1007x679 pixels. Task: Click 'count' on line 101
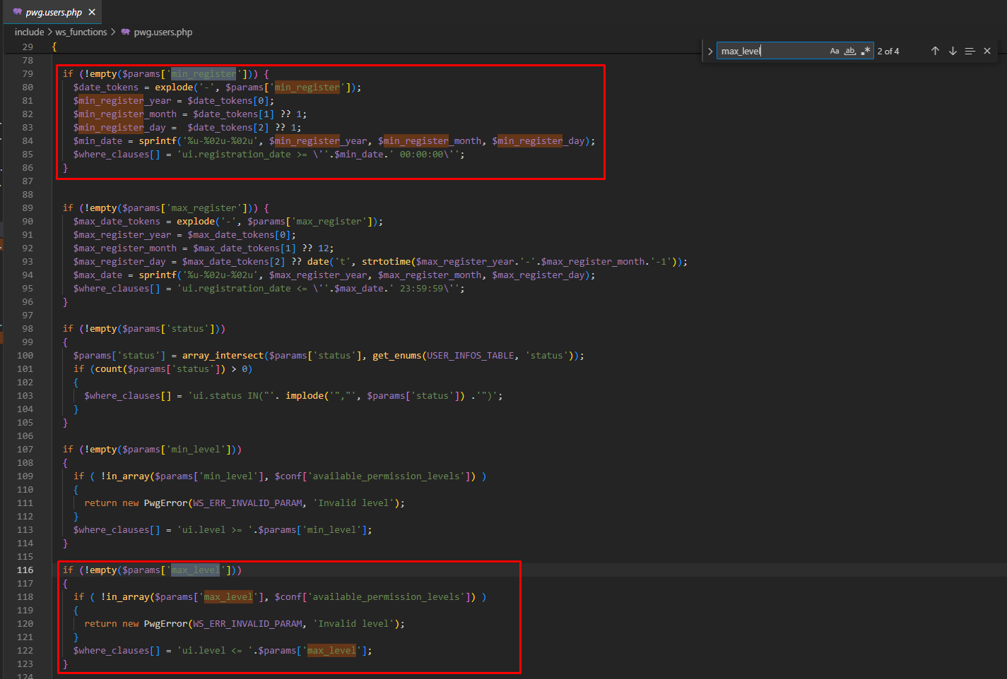point(108,368)
